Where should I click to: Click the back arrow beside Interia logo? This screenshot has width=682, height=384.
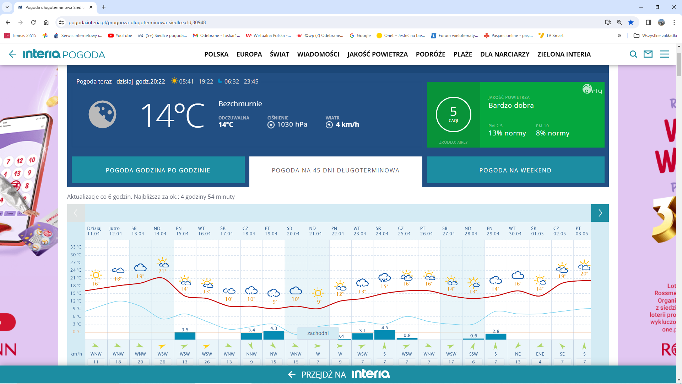coord(12,54)
